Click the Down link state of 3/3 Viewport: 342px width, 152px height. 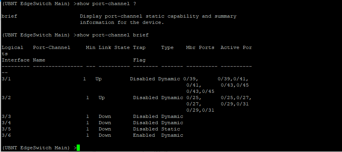[x=105, y=116]
